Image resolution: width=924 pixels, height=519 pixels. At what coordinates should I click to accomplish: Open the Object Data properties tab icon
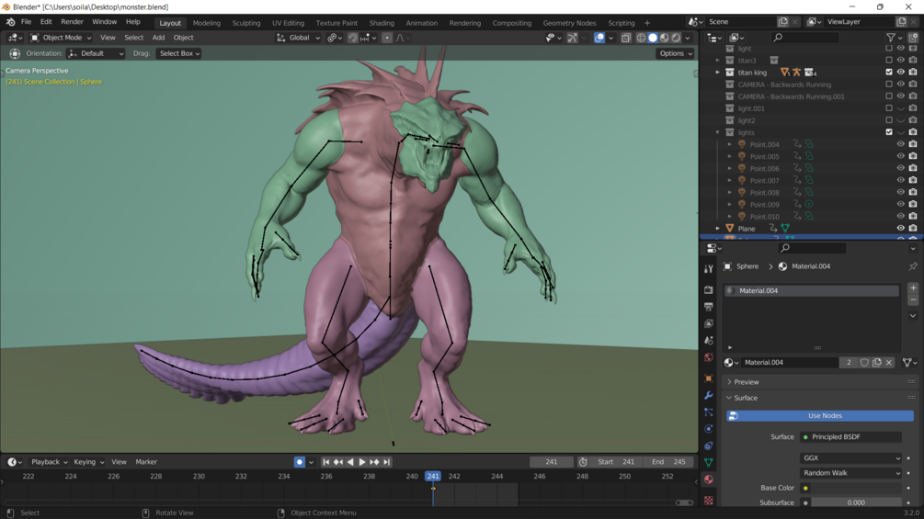(708, 463)
